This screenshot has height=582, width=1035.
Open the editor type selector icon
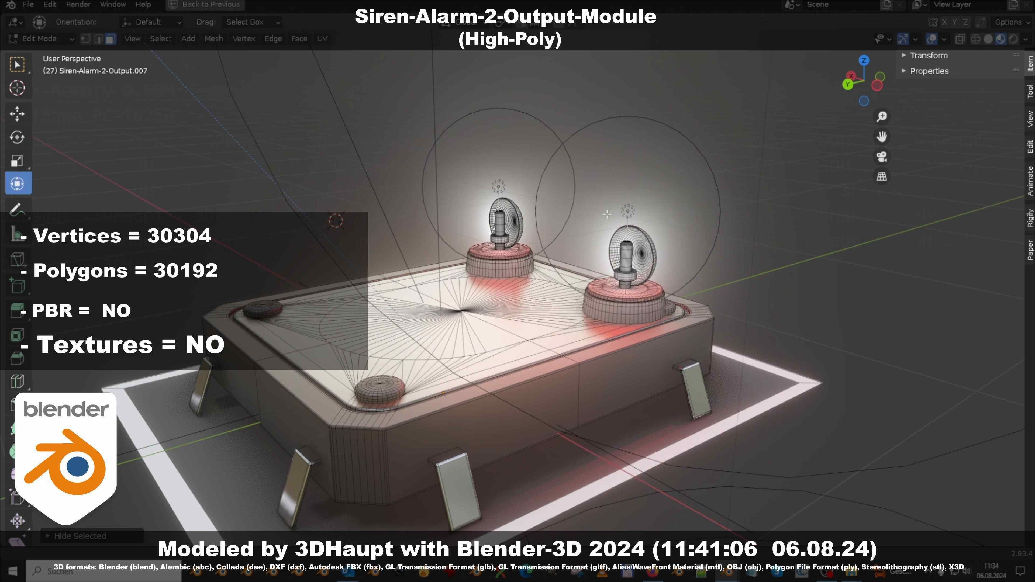point(15,22)
